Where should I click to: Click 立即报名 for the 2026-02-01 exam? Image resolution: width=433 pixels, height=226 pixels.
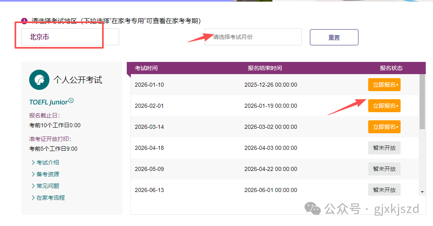(x=384, y=106)
